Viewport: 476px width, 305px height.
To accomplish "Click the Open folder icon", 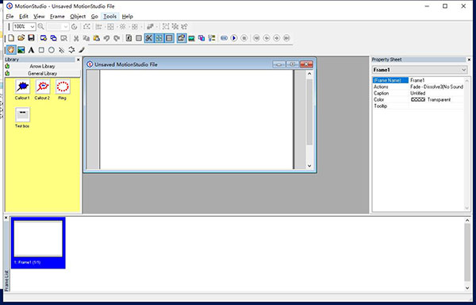I will click(x=21, y=38).
